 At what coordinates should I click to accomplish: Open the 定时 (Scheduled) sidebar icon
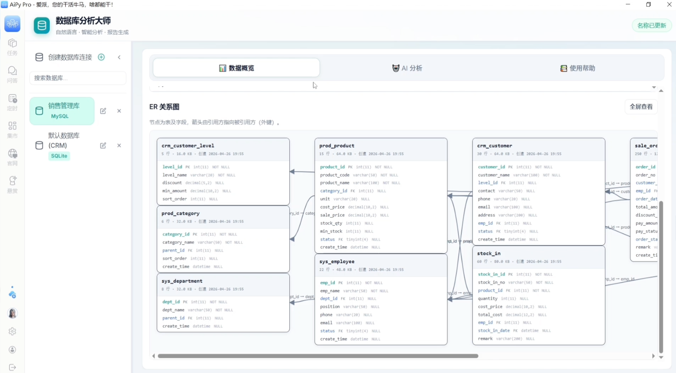[x=12, y=102]
